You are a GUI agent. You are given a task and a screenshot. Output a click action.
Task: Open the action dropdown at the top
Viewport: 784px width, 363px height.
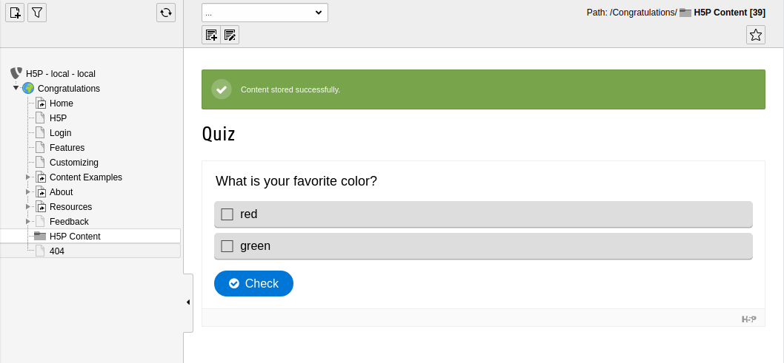pos(265,13)
